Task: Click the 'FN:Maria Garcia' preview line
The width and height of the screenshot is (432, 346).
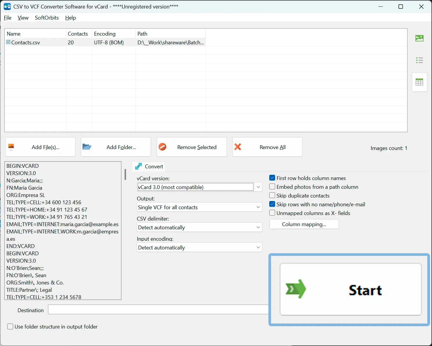Action: point(24,188)
